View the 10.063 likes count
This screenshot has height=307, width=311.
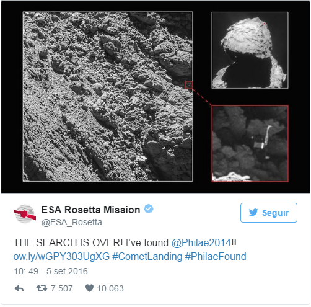(x=110, y=288)
